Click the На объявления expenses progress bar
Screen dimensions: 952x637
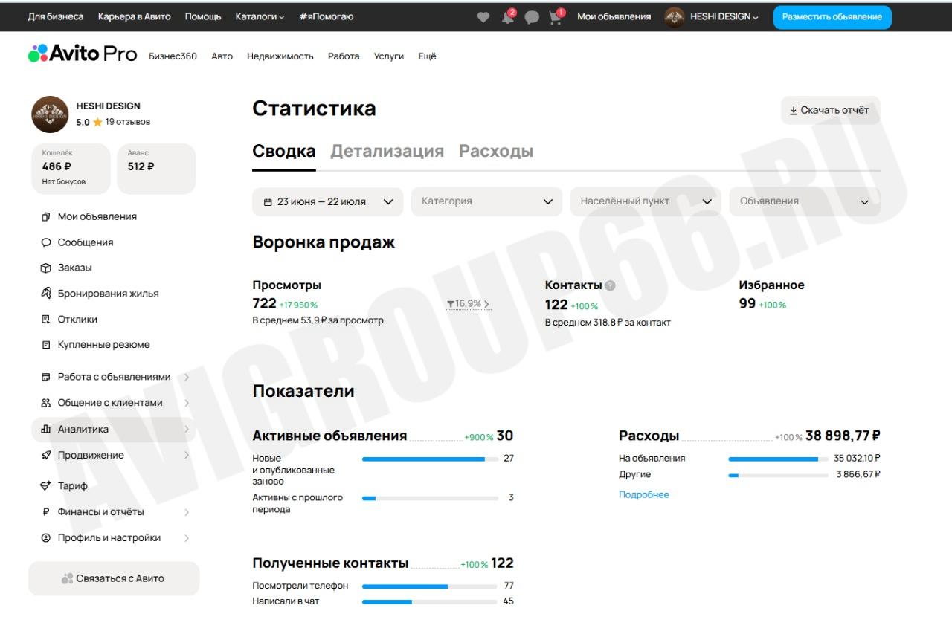(x=778, y=459)
